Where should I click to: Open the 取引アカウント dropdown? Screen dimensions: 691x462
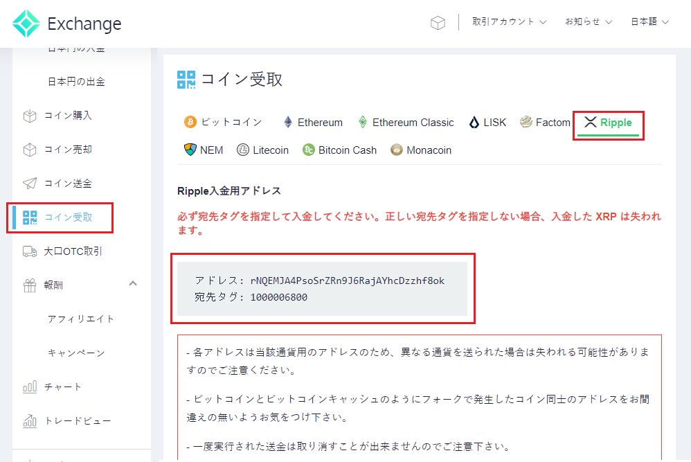(x=509, y=22)
